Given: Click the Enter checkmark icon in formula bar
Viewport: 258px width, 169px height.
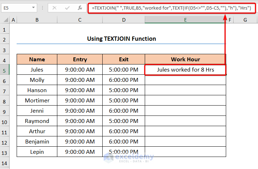Looking at the screenshot, I should pyautogui.click(x=67, y=8).
